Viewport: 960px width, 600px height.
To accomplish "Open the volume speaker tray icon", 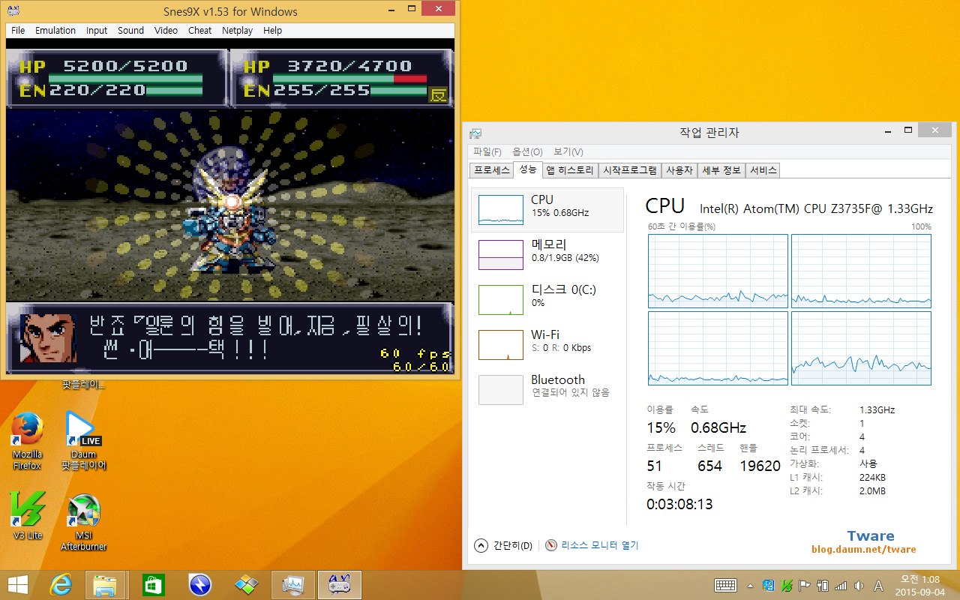I will (859, 585).
